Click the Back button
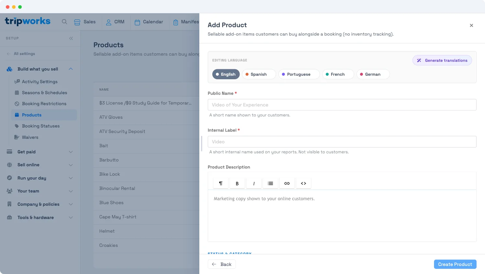485x274 pixels. pos(222,264)
